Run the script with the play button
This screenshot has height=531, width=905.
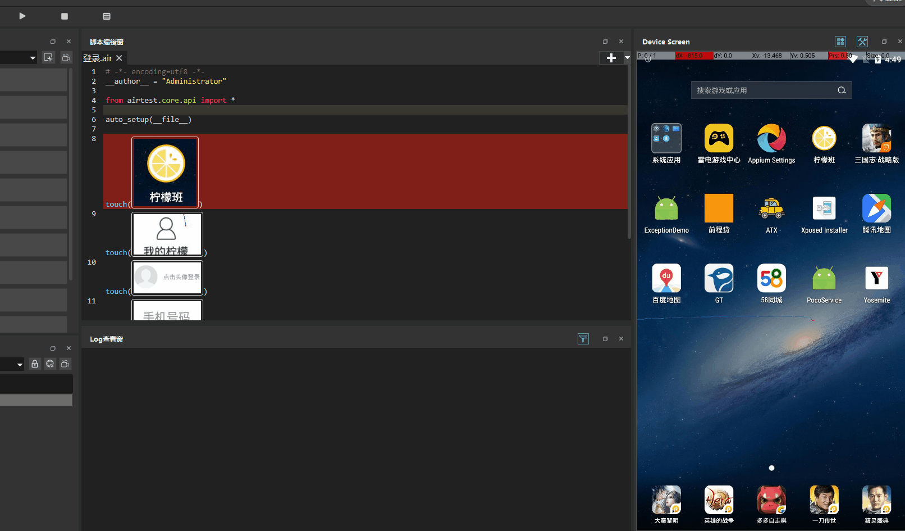point(22,16)
